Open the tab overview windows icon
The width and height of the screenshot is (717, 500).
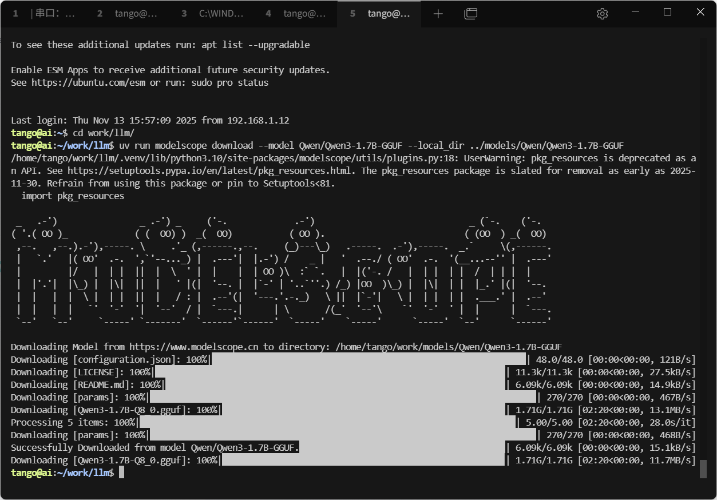click(x=470, y=14)
